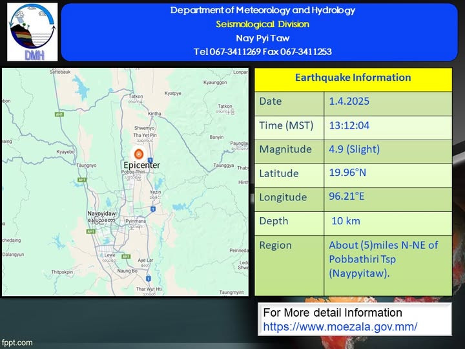Screen dimensions: 465x349
Task: Click the red epicenter marker on the map
Action: (x=138, y=154)
